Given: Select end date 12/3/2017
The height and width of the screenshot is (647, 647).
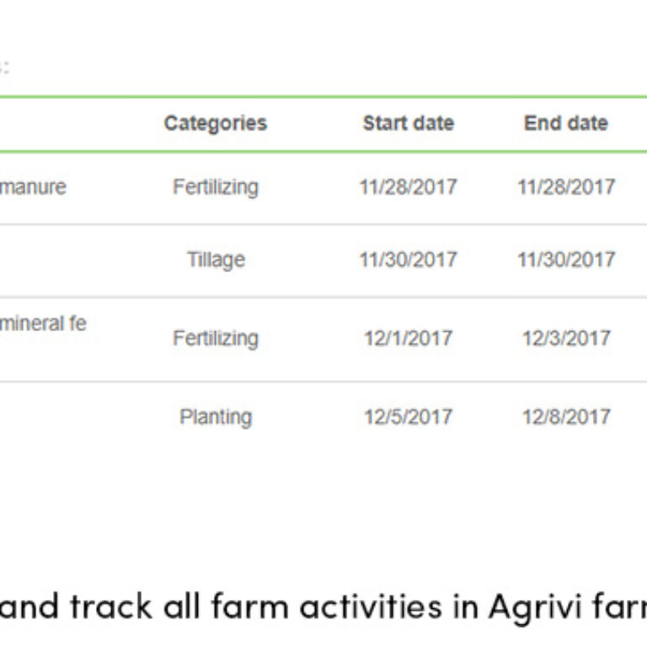Looking at the screenshot, I should click(566, 339).
